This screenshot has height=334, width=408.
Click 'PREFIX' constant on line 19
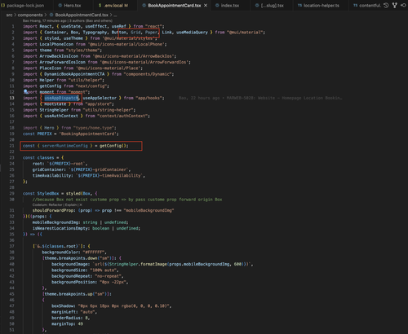[44, 134]
